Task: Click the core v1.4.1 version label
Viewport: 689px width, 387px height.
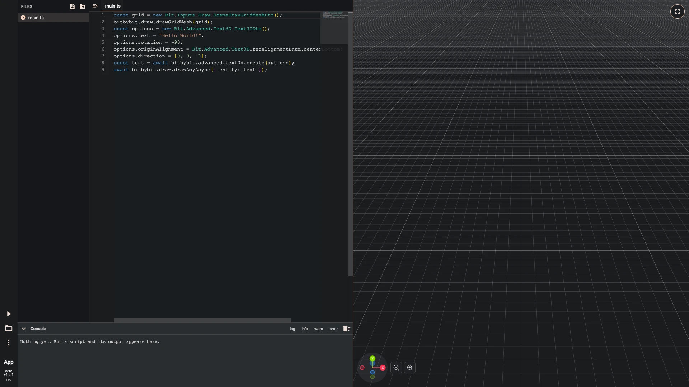Action: (x=9, y=373)
